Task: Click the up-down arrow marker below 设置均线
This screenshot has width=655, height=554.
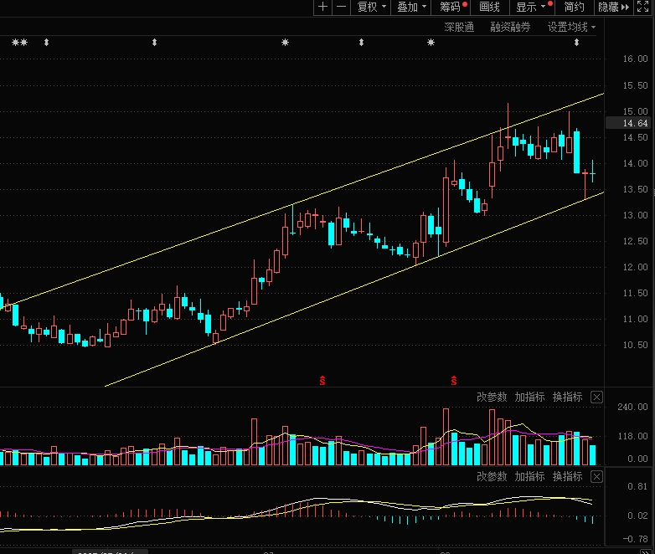Action: click(576, 42)
